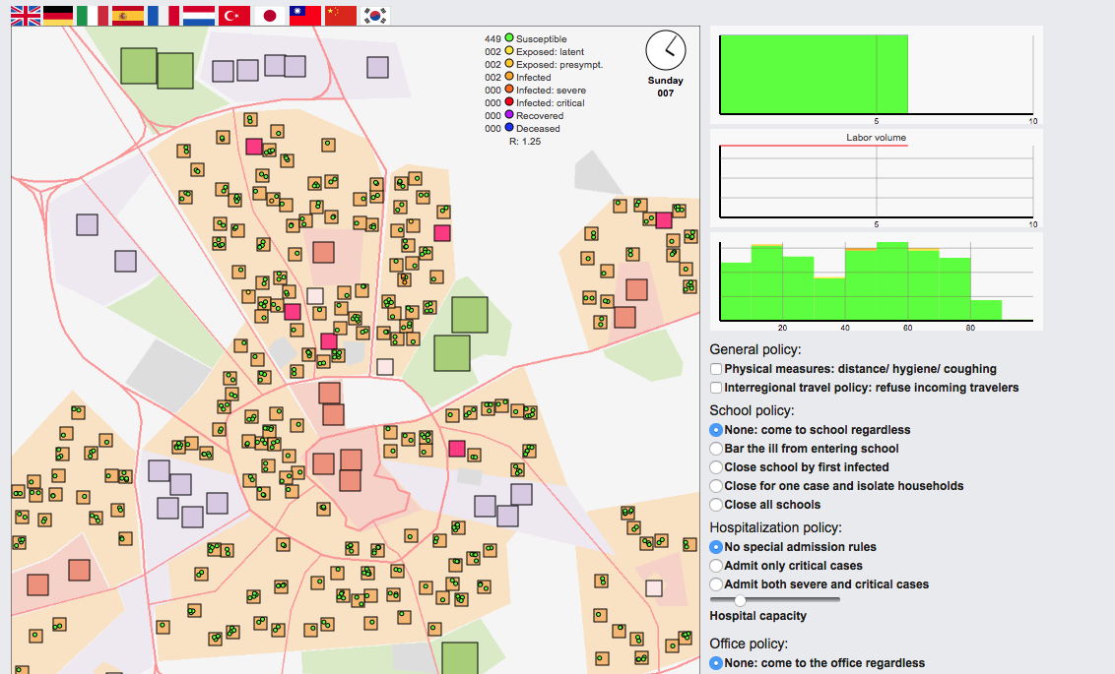This screenshot has height=674, width=1115.
Task: Choose 'Admit only critical cases' option
Action: pos(716,566)
